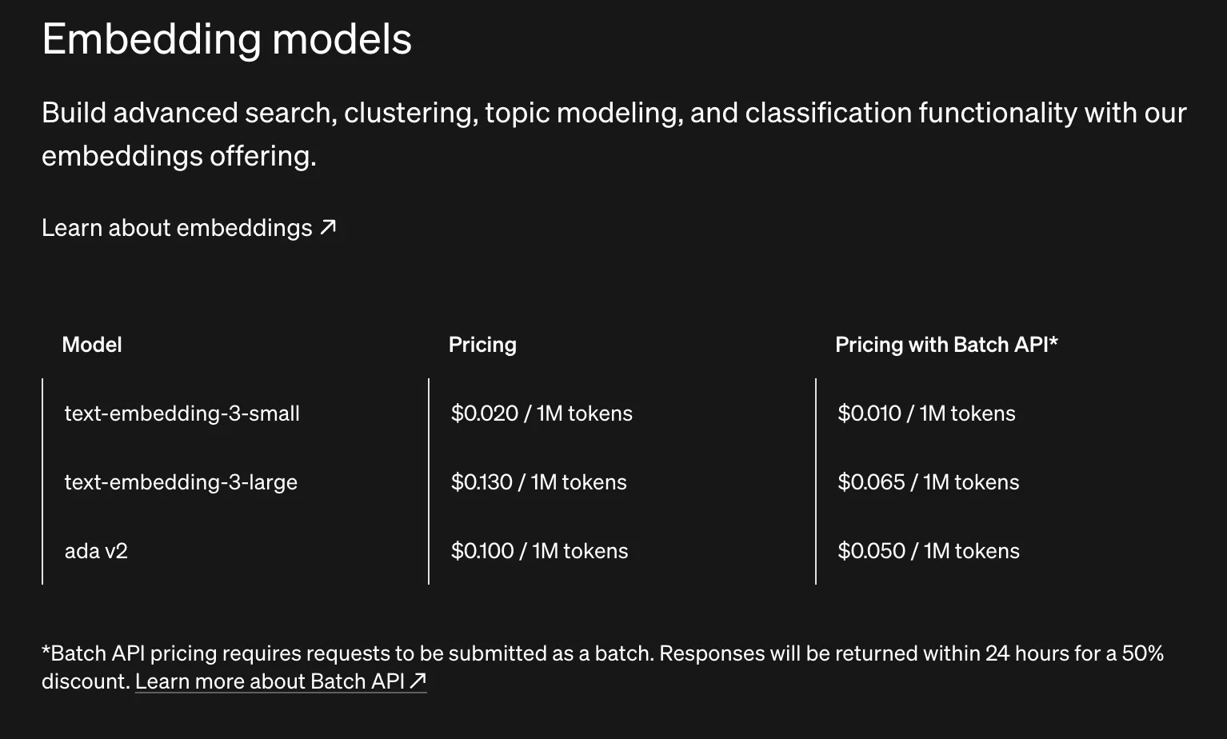Screen dimensions: 1227x739
Task: Click the arrow icon beside Learn about embeddings
Action: 328,228
